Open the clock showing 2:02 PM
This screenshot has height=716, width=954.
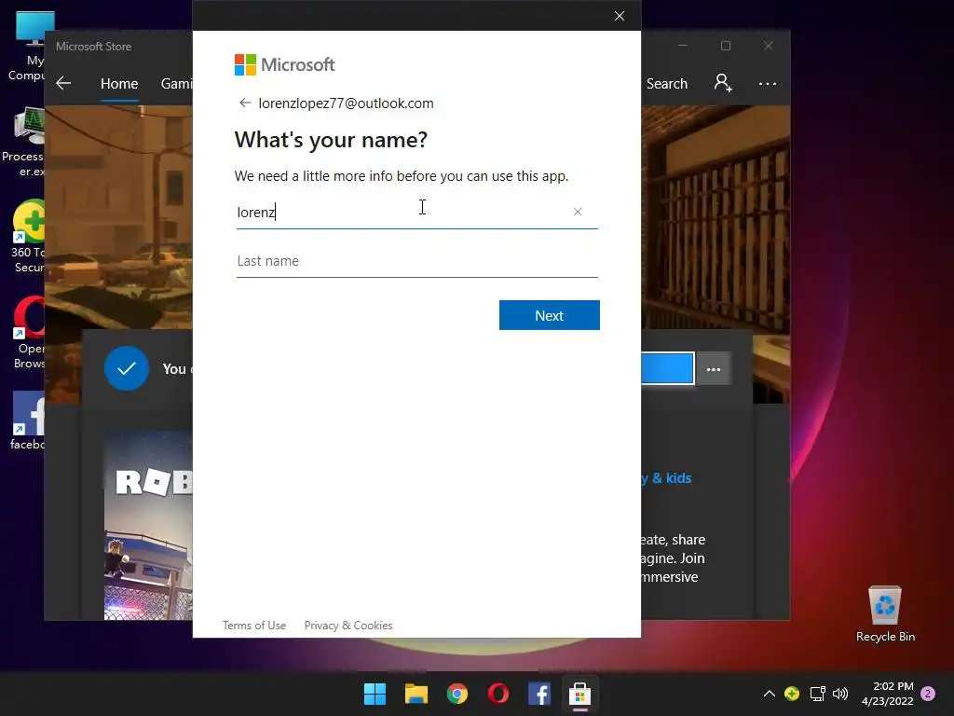[888, 694]
